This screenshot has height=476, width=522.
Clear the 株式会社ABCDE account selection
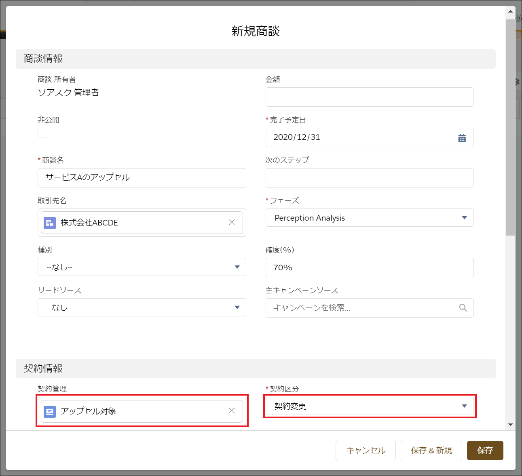[232, 222]
